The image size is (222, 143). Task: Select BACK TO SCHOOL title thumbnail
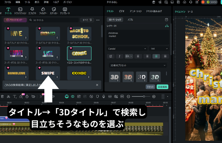click(x=79, y=34)
